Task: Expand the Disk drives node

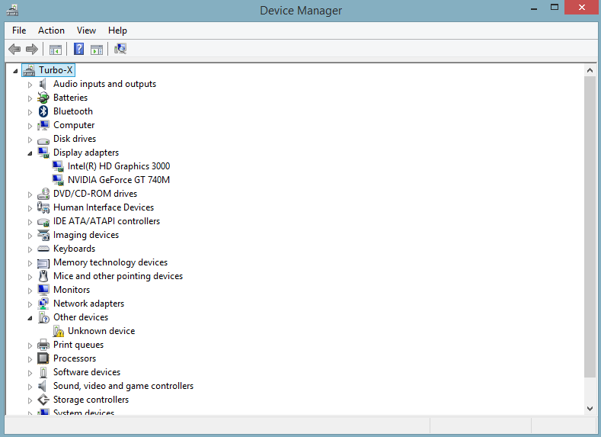Action: pos(30,139)
